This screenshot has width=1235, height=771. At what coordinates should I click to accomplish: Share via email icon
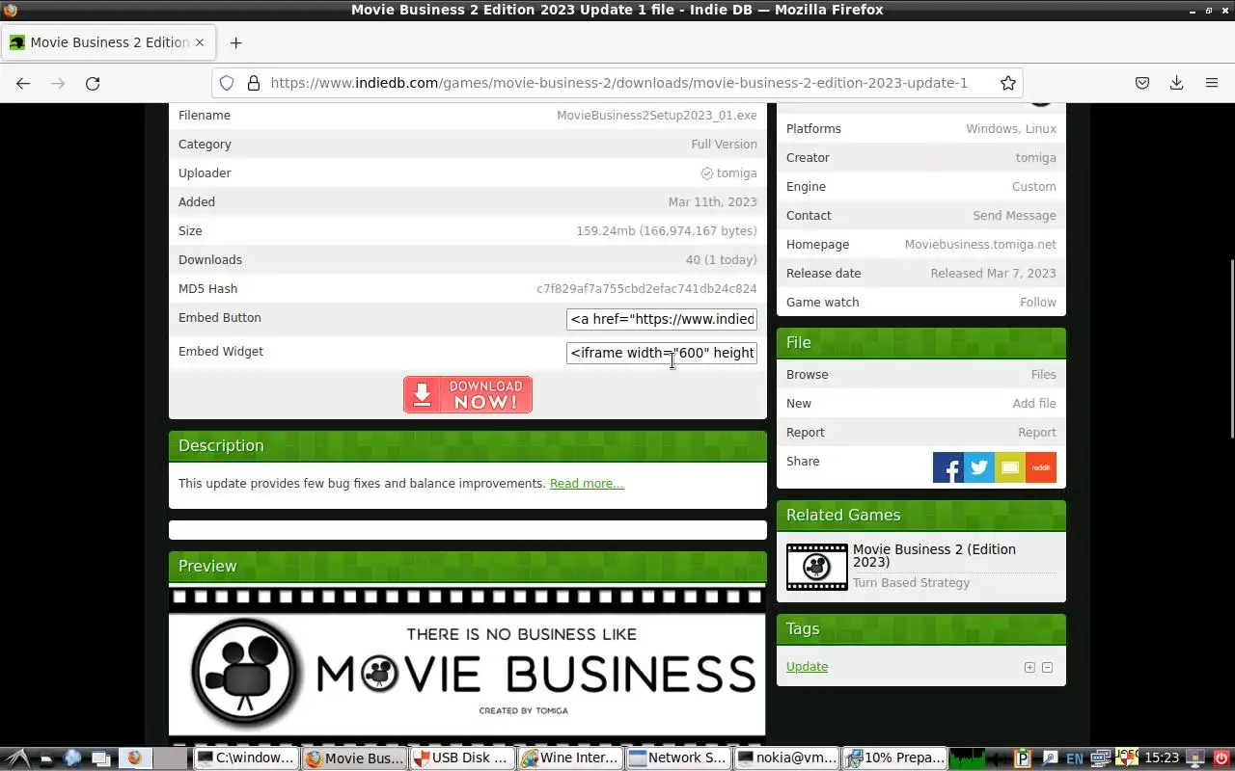[x=1010, y=467]
